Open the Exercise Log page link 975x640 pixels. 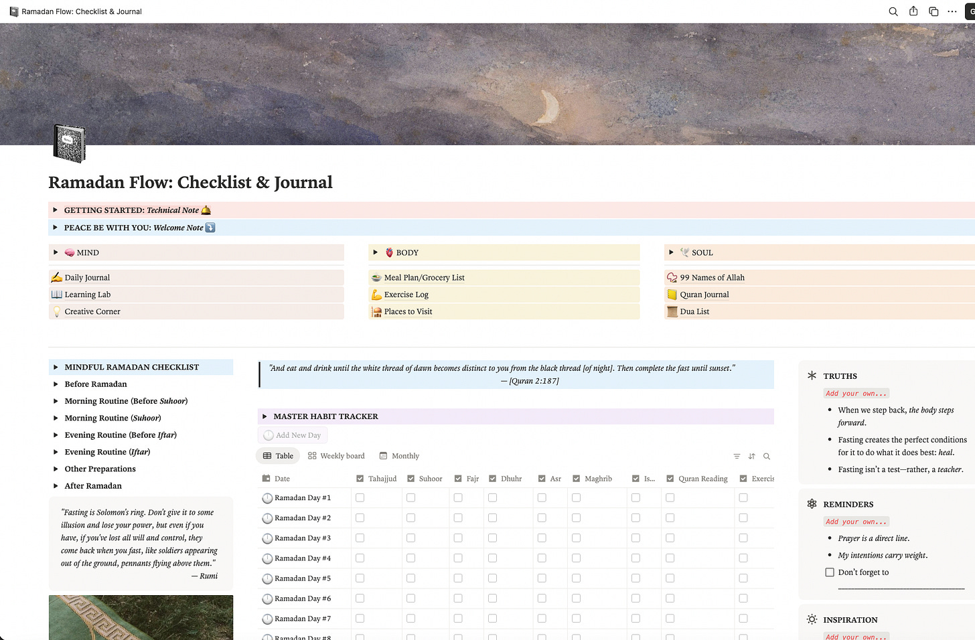click(406, 295)
